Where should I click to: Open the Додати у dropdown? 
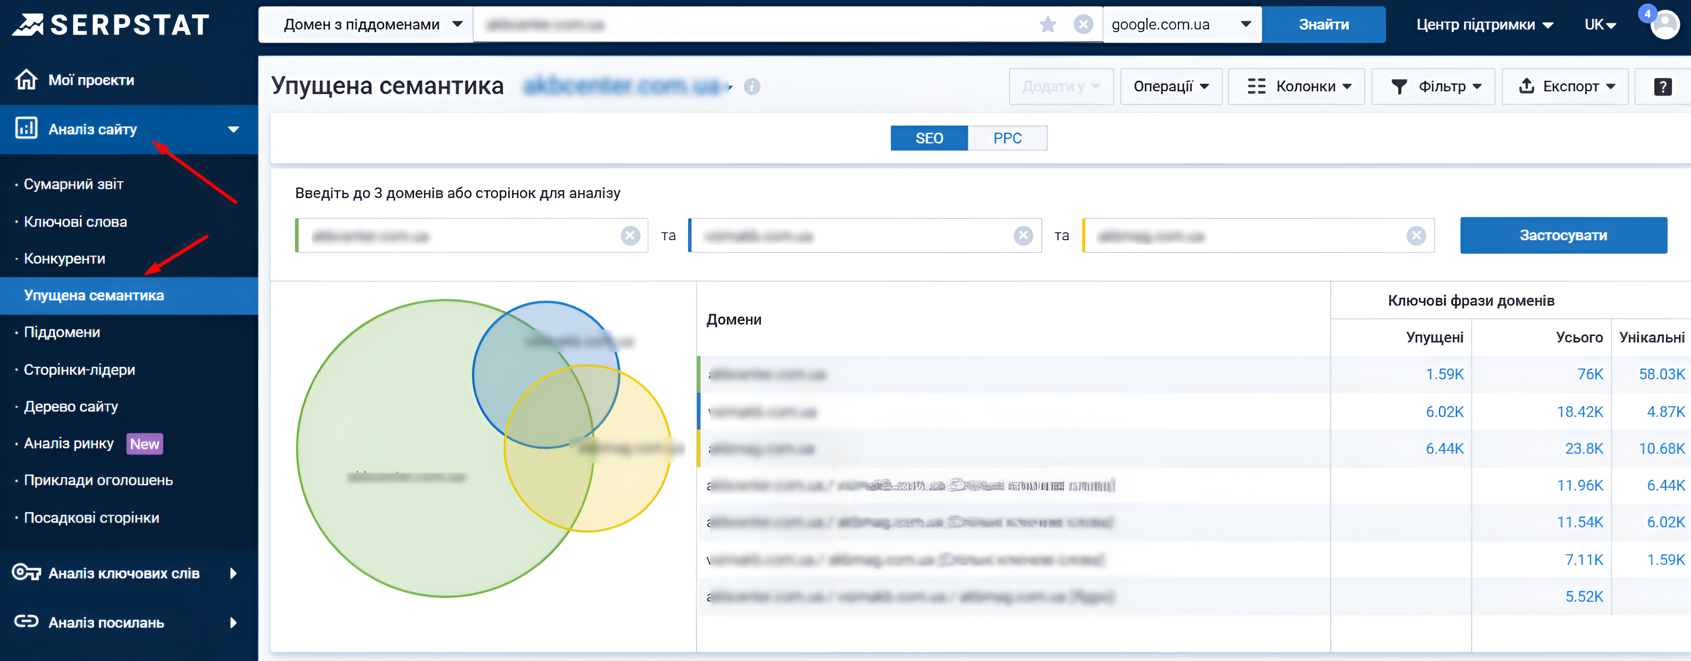1061,86
